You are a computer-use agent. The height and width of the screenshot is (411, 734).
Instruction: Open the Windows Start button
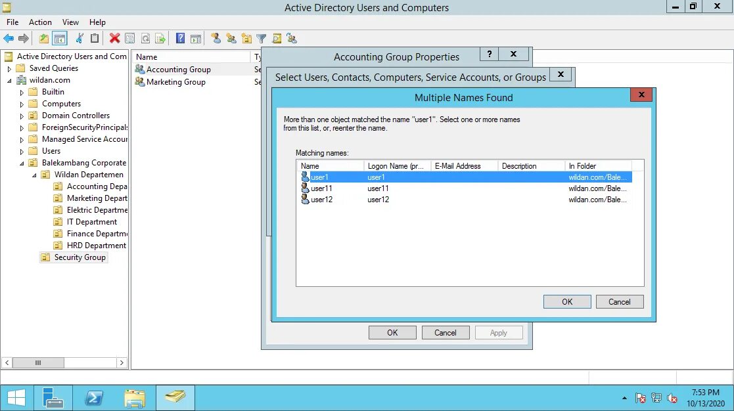coord(16,398)
